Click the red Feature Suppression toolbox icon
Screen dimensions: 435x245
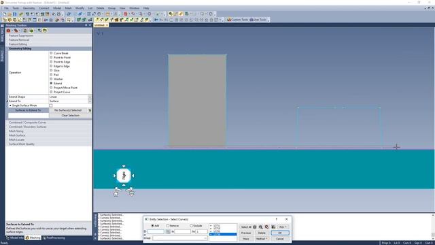coord(9,31)
